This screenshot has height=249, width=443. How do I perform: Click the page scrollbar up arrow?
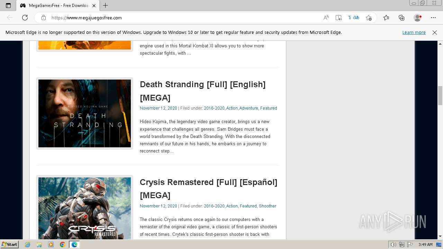(x=440, y=44)
